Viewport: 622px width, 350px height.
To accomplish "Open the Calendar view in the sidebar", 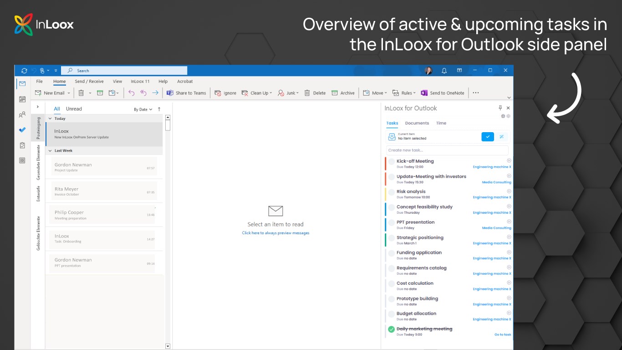I will click(x=22, y=99).
